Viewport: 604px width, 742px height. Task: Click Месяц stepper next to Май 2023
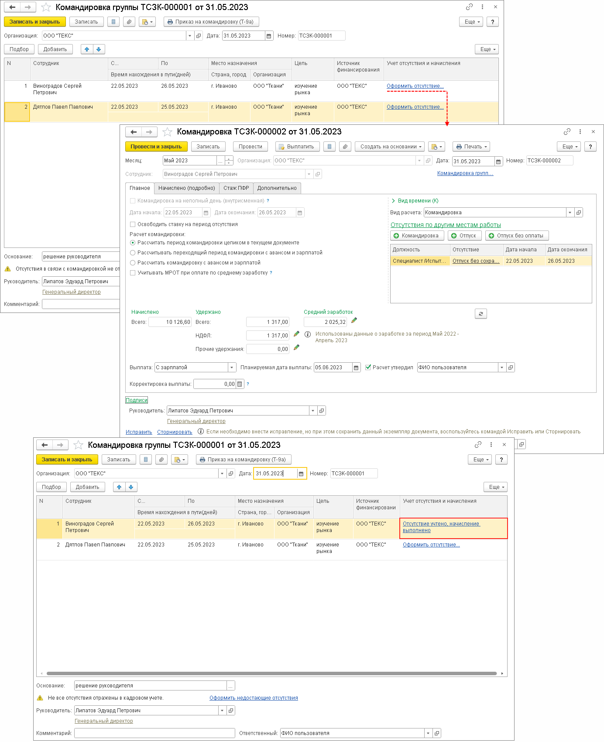[229, 161]
